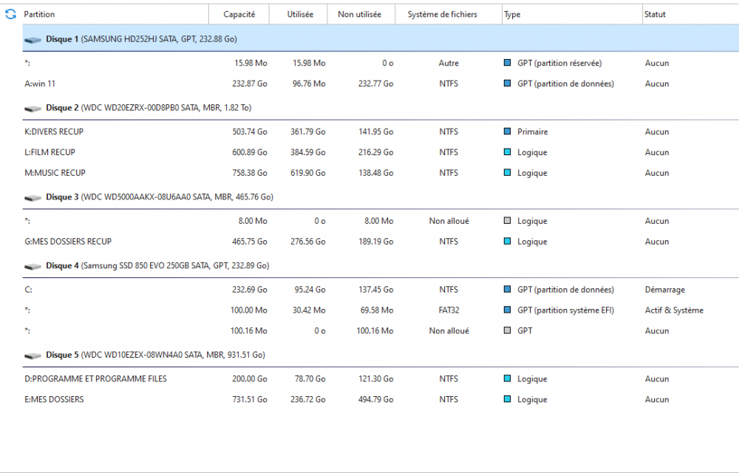The width and height of the screenshot is (739, 473).
Task: Click Disque 1 drive icon
Action: (33, 39)
